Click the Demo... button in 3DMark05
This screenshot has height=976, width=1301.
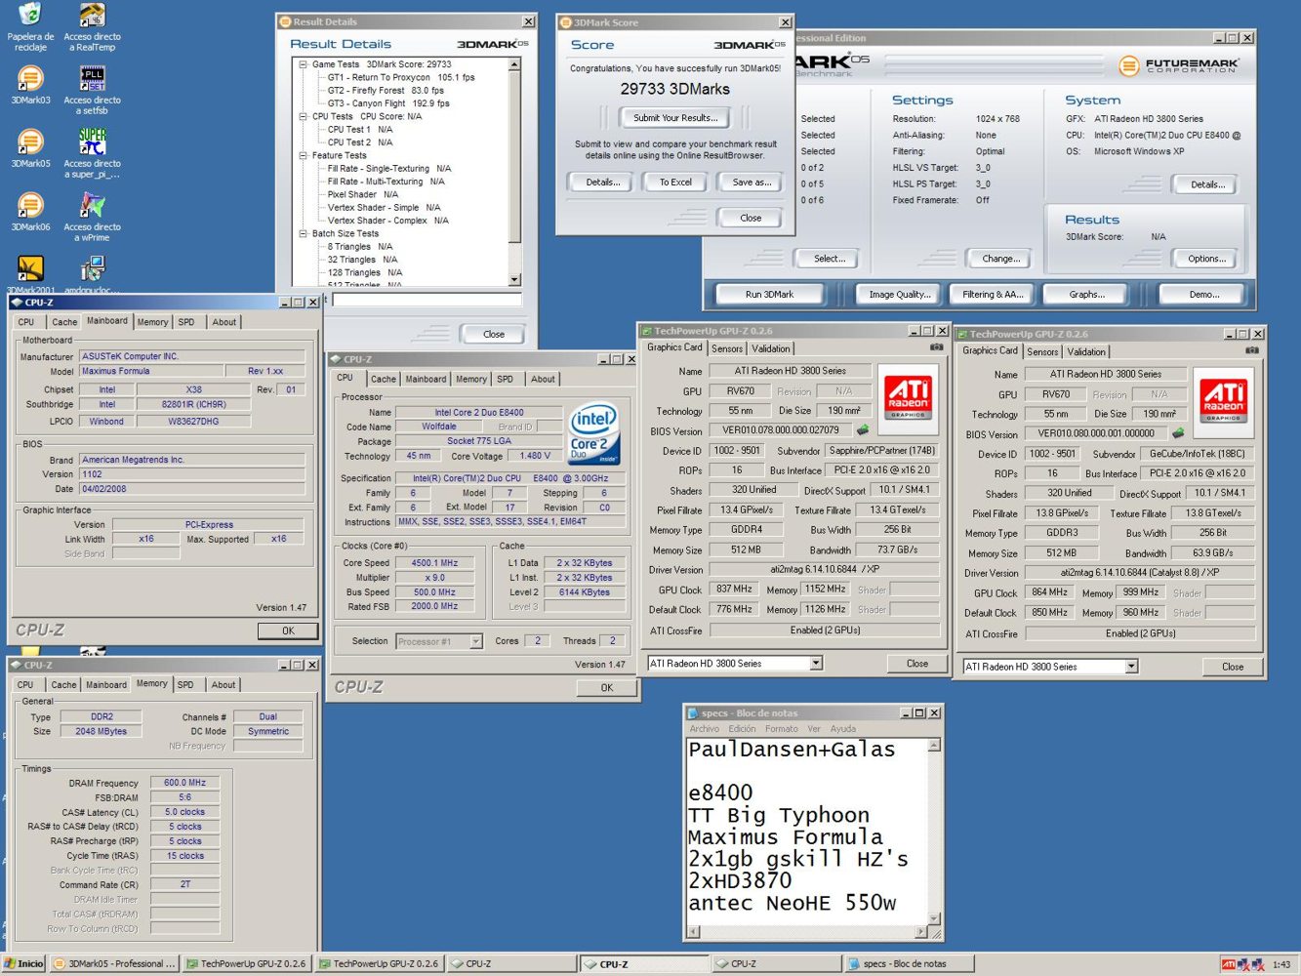pos(1204,294)
